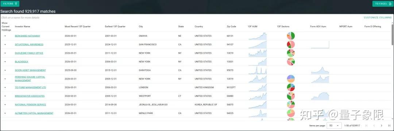Expand holdings for BlackRock row
This screenshot has width=394, height=131.
tap(5, 61)
